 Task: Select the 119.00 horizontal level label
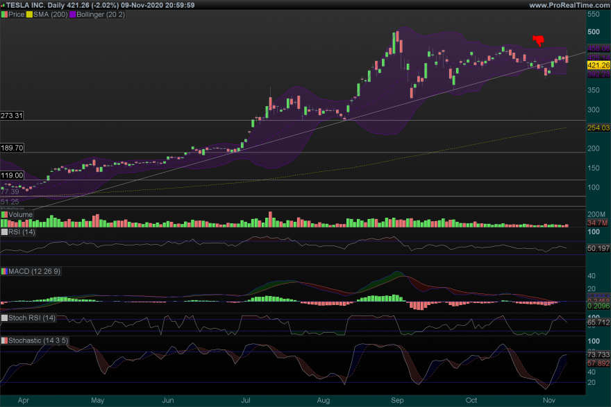tap(12, 175)
